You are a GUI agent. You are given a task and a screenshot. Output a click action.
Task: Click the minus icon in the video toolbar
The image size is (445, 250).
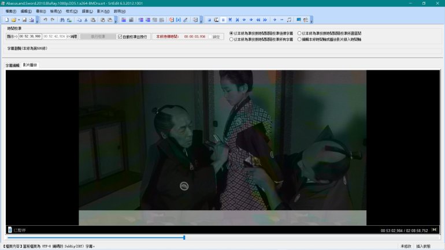click(x=282, y=20)
